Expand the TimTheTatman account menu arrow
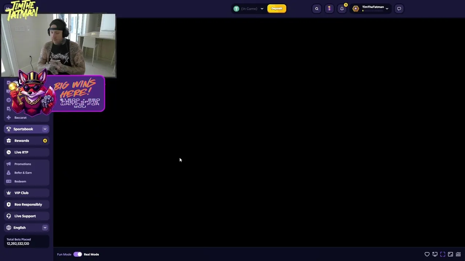The width and height of the screenshot is (465, 261). (387, 9)
